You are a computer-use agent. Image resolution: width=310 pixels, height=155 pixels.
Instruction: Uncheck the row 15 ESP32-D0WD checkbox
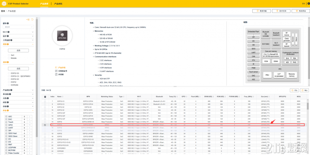(45, 125)
